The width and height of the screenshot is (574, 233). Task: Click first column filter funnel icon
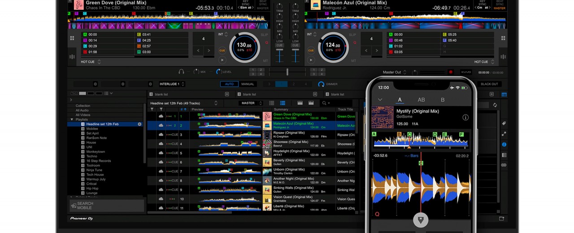[152, 109]
